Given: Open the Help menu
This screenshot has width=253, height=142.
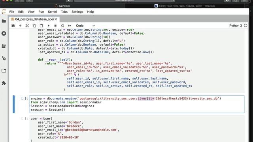Looking at the screenshot, I should coord(91,12).
